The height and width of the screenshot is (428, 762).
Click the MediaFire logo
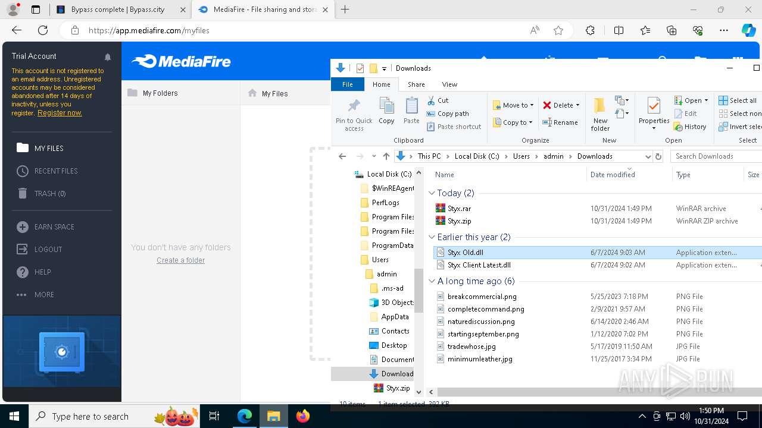click(181, 61)
